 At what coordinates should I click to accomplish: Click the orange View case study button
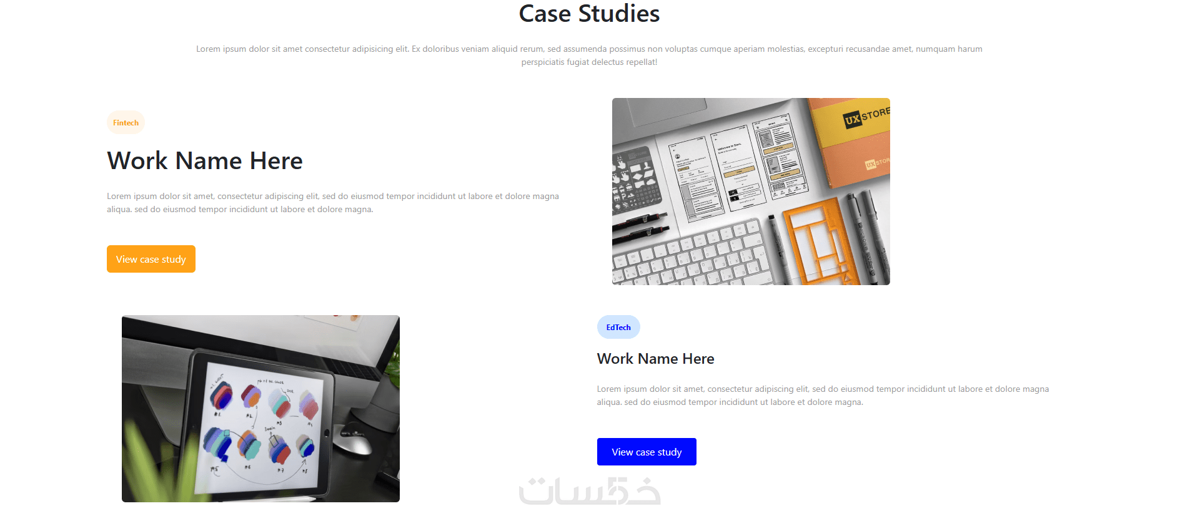(151, 259)
